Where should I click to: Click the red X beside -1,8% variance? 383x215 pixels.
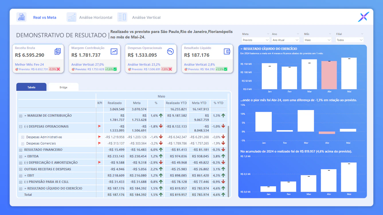(x=170, y=69)
